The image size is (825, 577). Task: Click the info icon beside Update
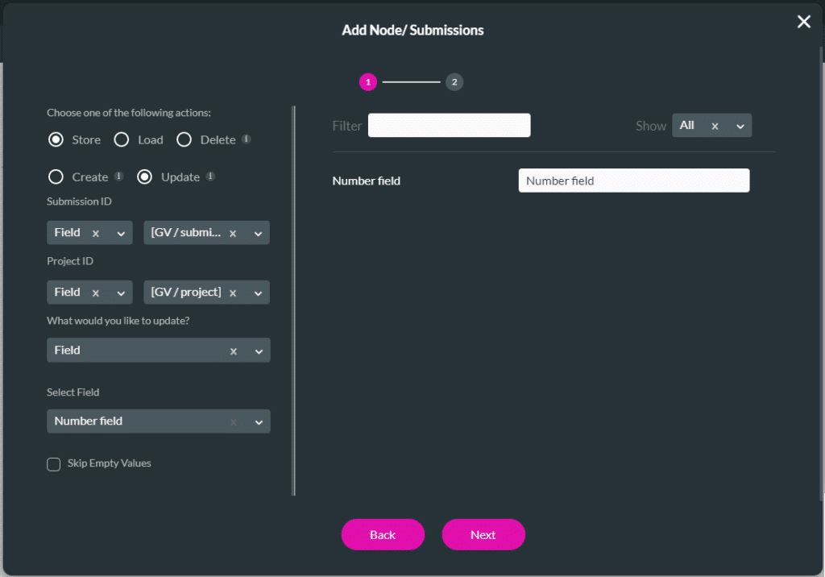(210, 176)
